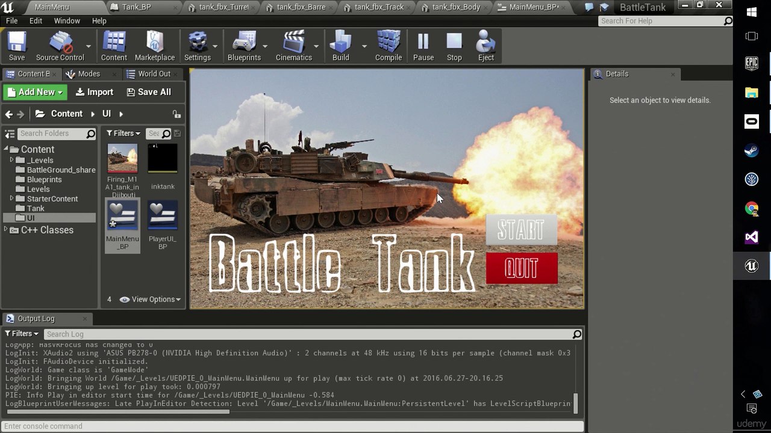Screen dimensions: 771x433
Task: Click the Build toolbar icon
Action: point(341,46)
